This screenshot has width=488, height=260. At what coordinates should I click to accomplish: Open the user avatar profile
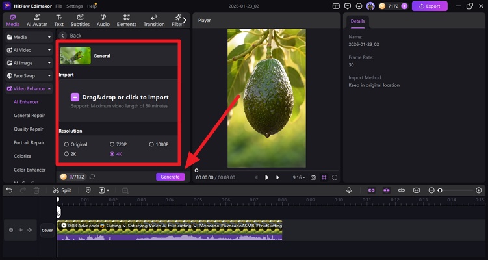(x=370, y=6)
